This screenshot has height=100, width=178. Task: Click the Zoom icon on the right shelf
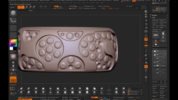[x=146, y=21]
